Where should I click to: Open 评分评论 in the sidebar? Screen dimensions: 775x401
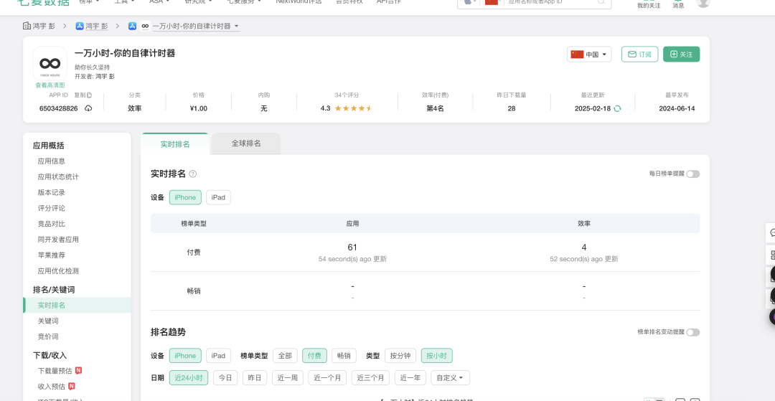tap(52, 209)
